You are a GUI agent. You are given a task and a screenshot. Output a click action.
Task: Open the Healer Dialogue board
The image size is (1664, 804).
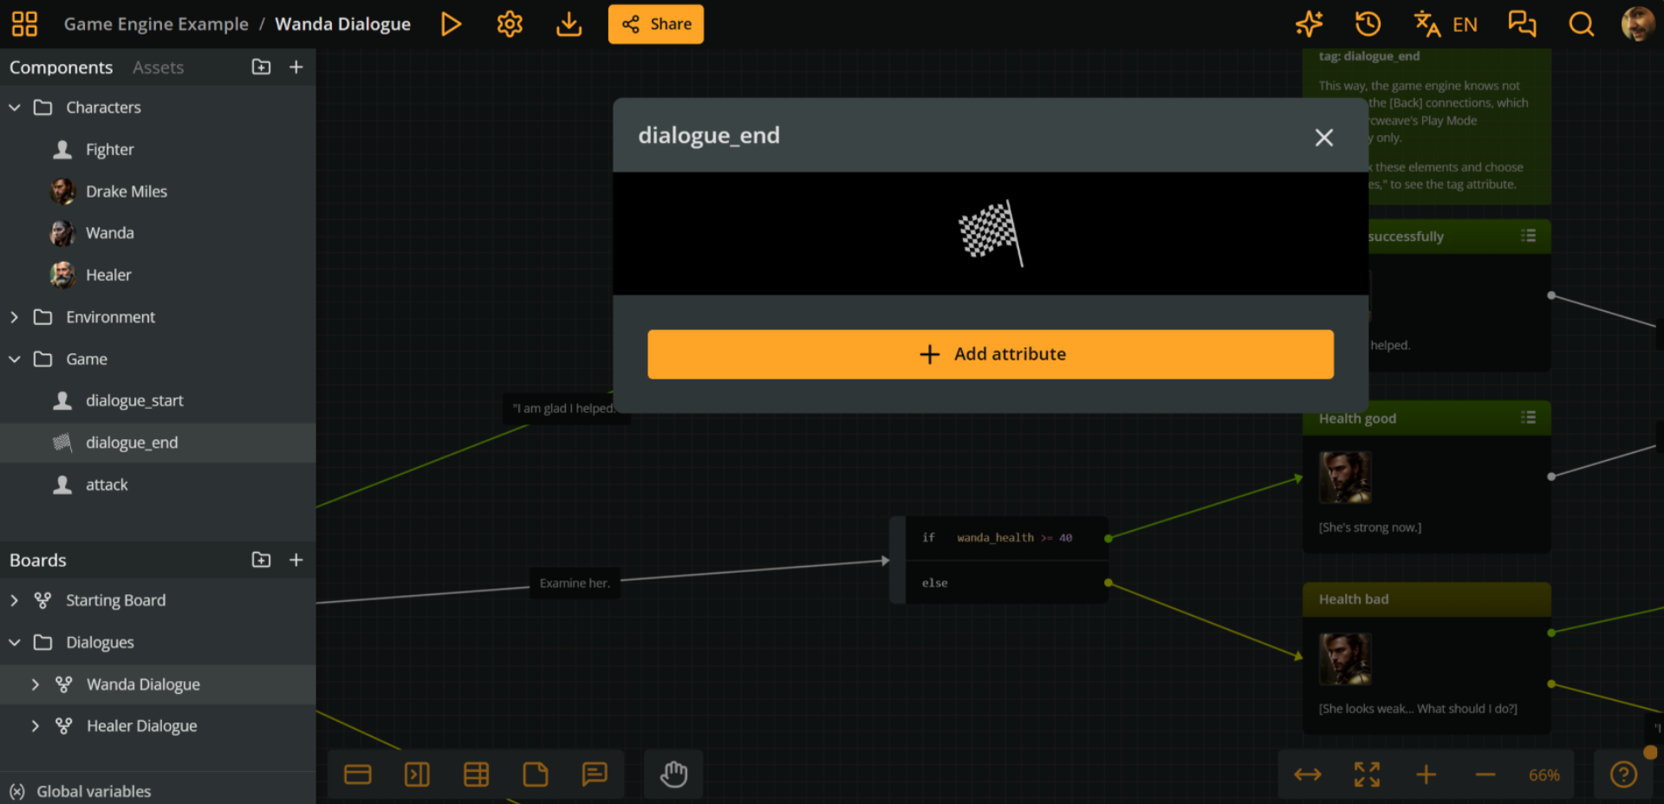click(x=158, y=726)
